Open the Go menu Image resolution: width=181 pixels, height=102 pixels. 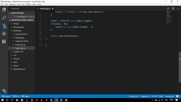coord(23,4)
